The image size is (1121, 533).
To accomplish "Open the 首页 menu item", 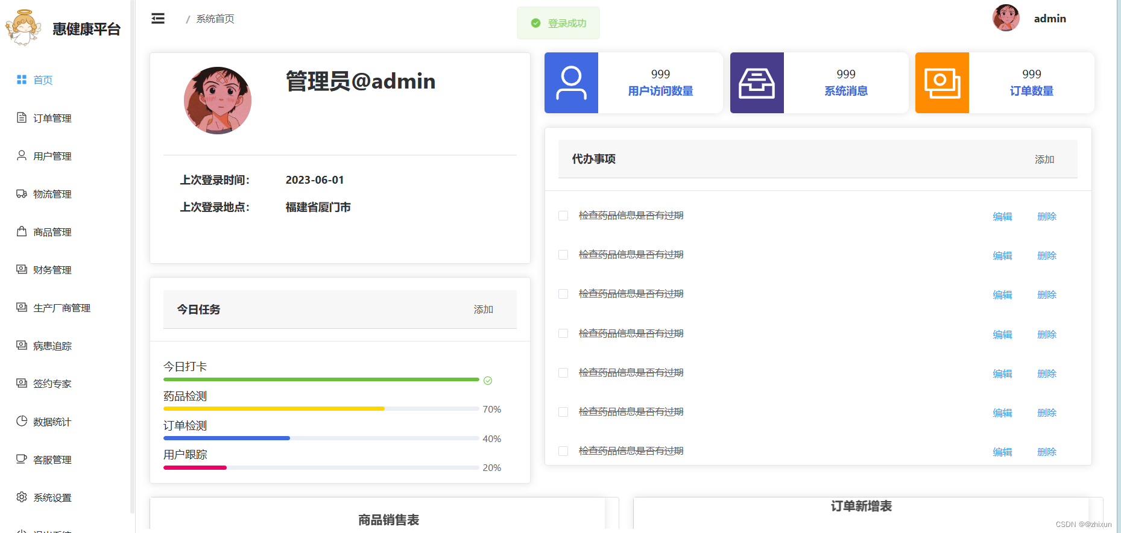I will click(66, 80).
